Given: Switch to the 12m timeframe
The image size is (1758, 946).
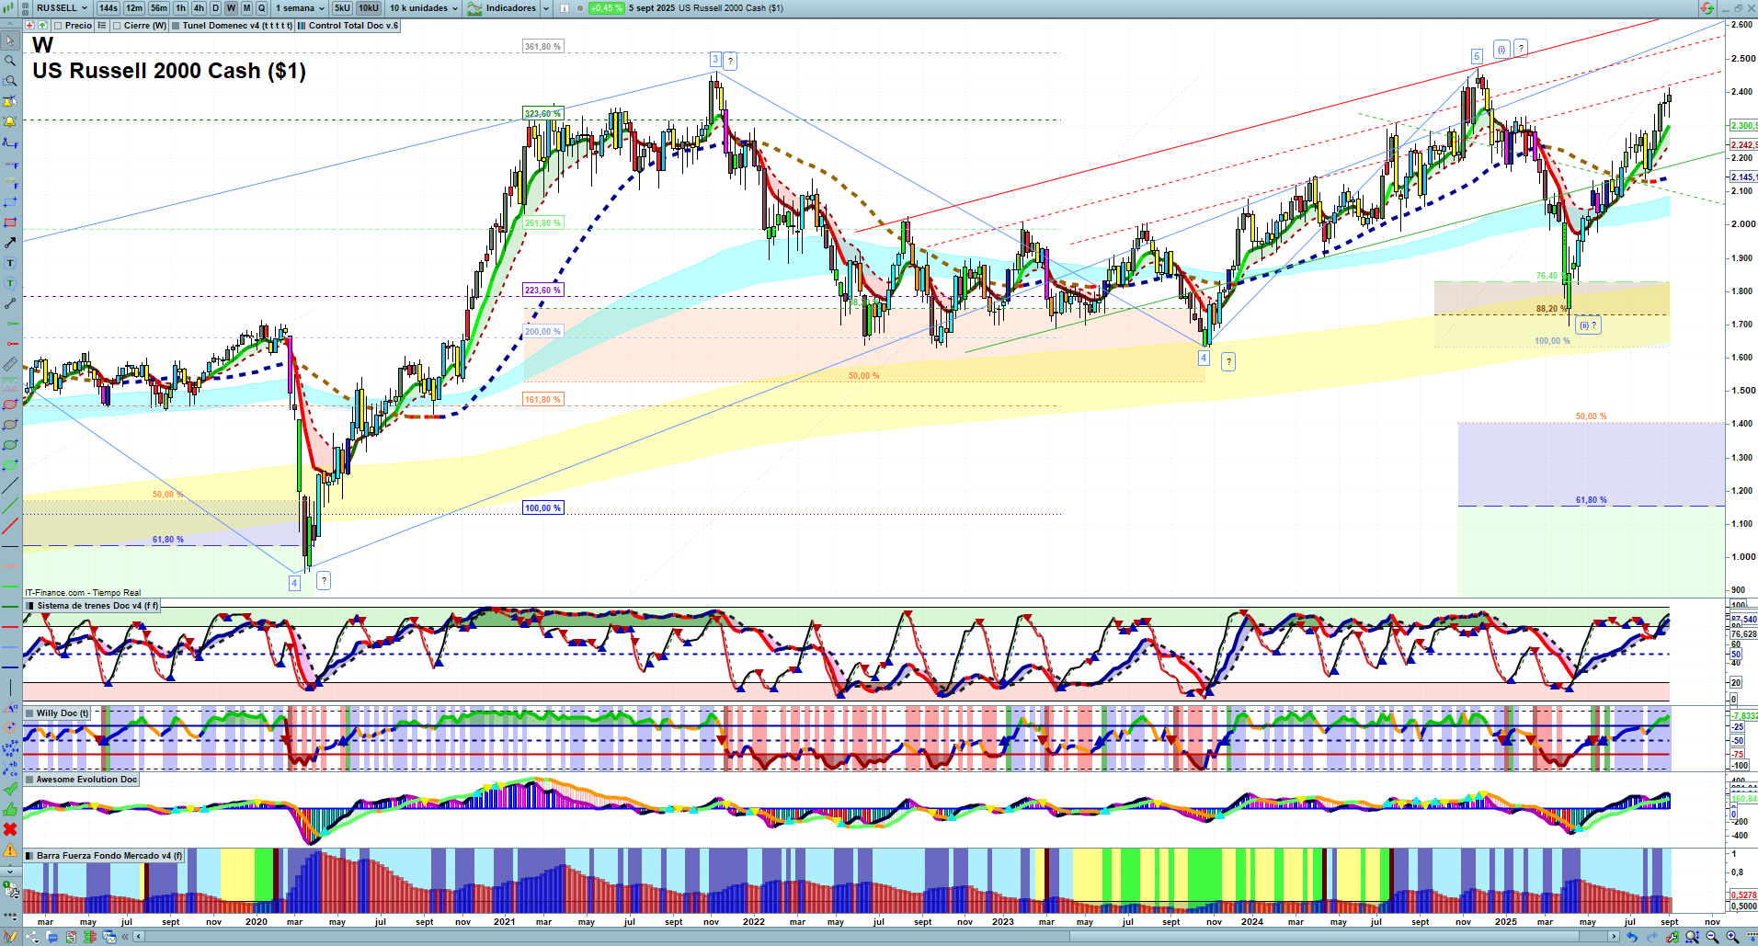Looking at the screenshot, I should click(134, 8).
